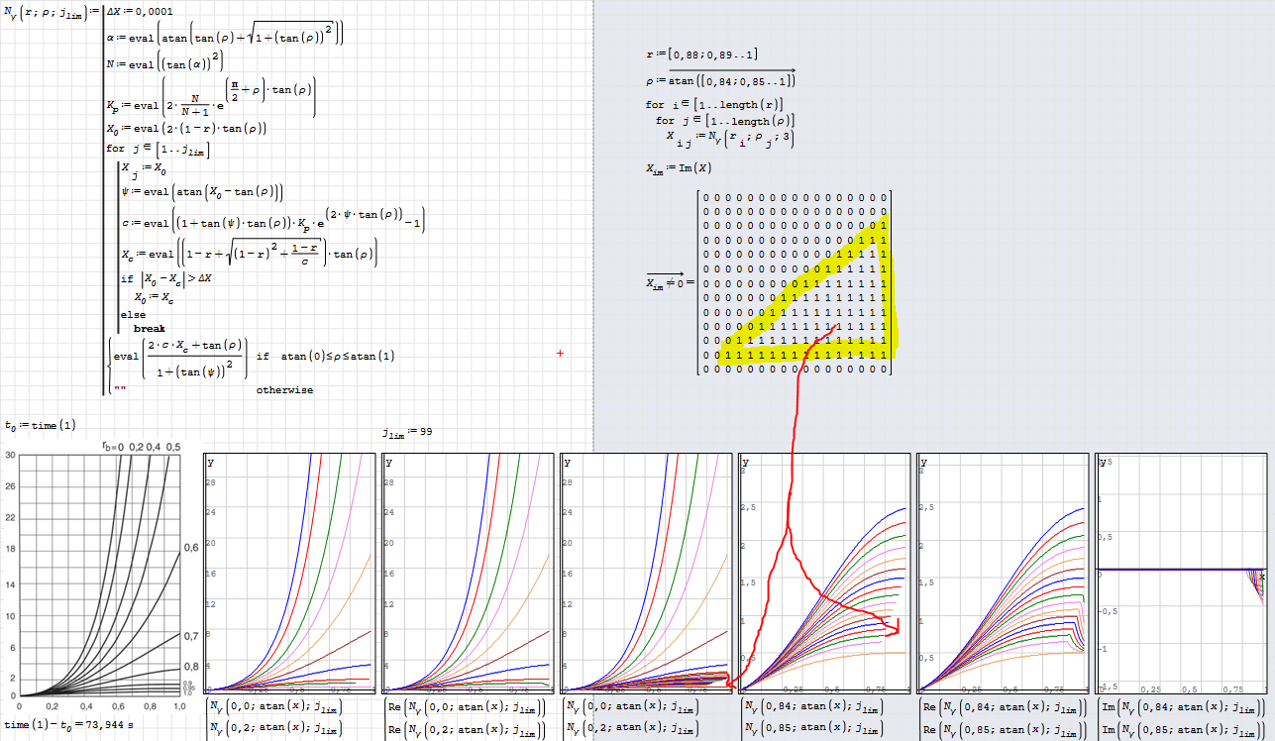This screenshot has width=1275, height=741.
Task: Select the α := eval(atan(...)) expression
Action: pyautogui.click(x=225, y=36)
